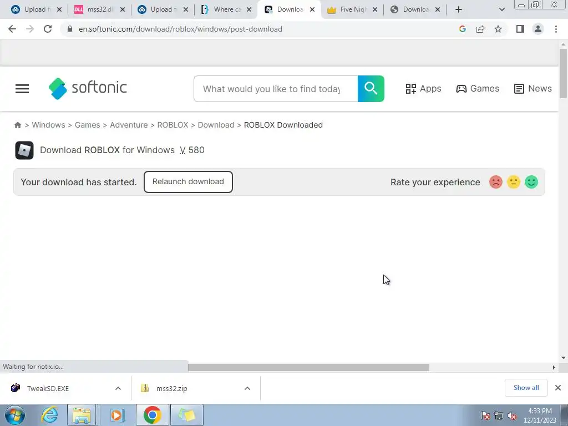Click the blue search magnifier button
Viewport: 568px width, 426px height.
click(371, 89)
